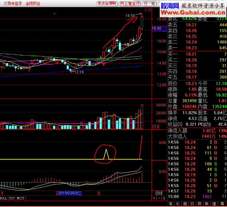The height and width of the screenshot is (207, 227).
Task: Switch to the PSY indicator tab
Action: click(x=12, y=198)
